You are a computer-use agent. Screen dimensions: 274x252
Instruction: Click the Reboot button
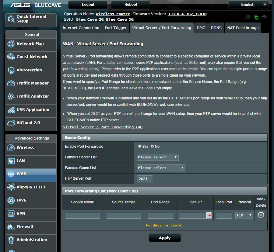[x=131, y=5]
